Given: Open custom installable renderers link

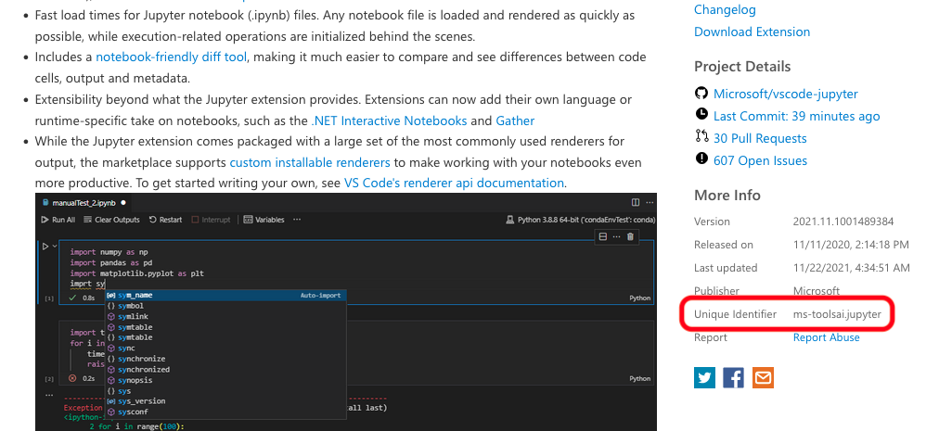Looking at the screenshot, I should point(310,163).
